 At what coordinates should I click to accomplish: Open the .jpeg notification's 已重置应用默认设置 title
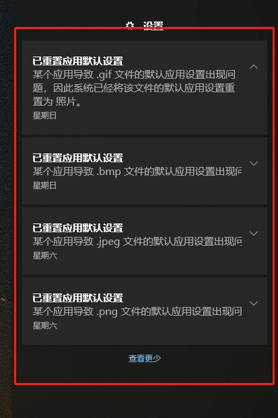[x=77, y=228]
